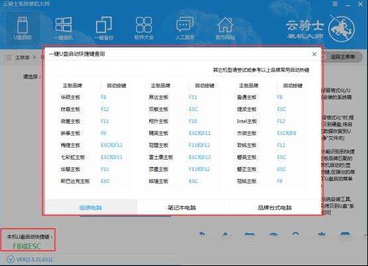Open the 一键备份 backup icon
The height and width of the screenshot is (266, 368).
pos(104,28)
